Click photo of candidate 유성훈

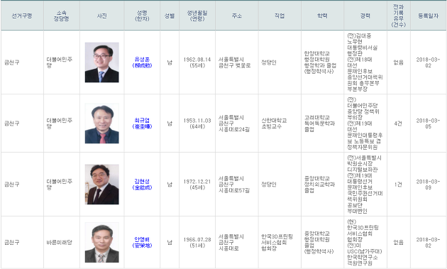point(101,62)
